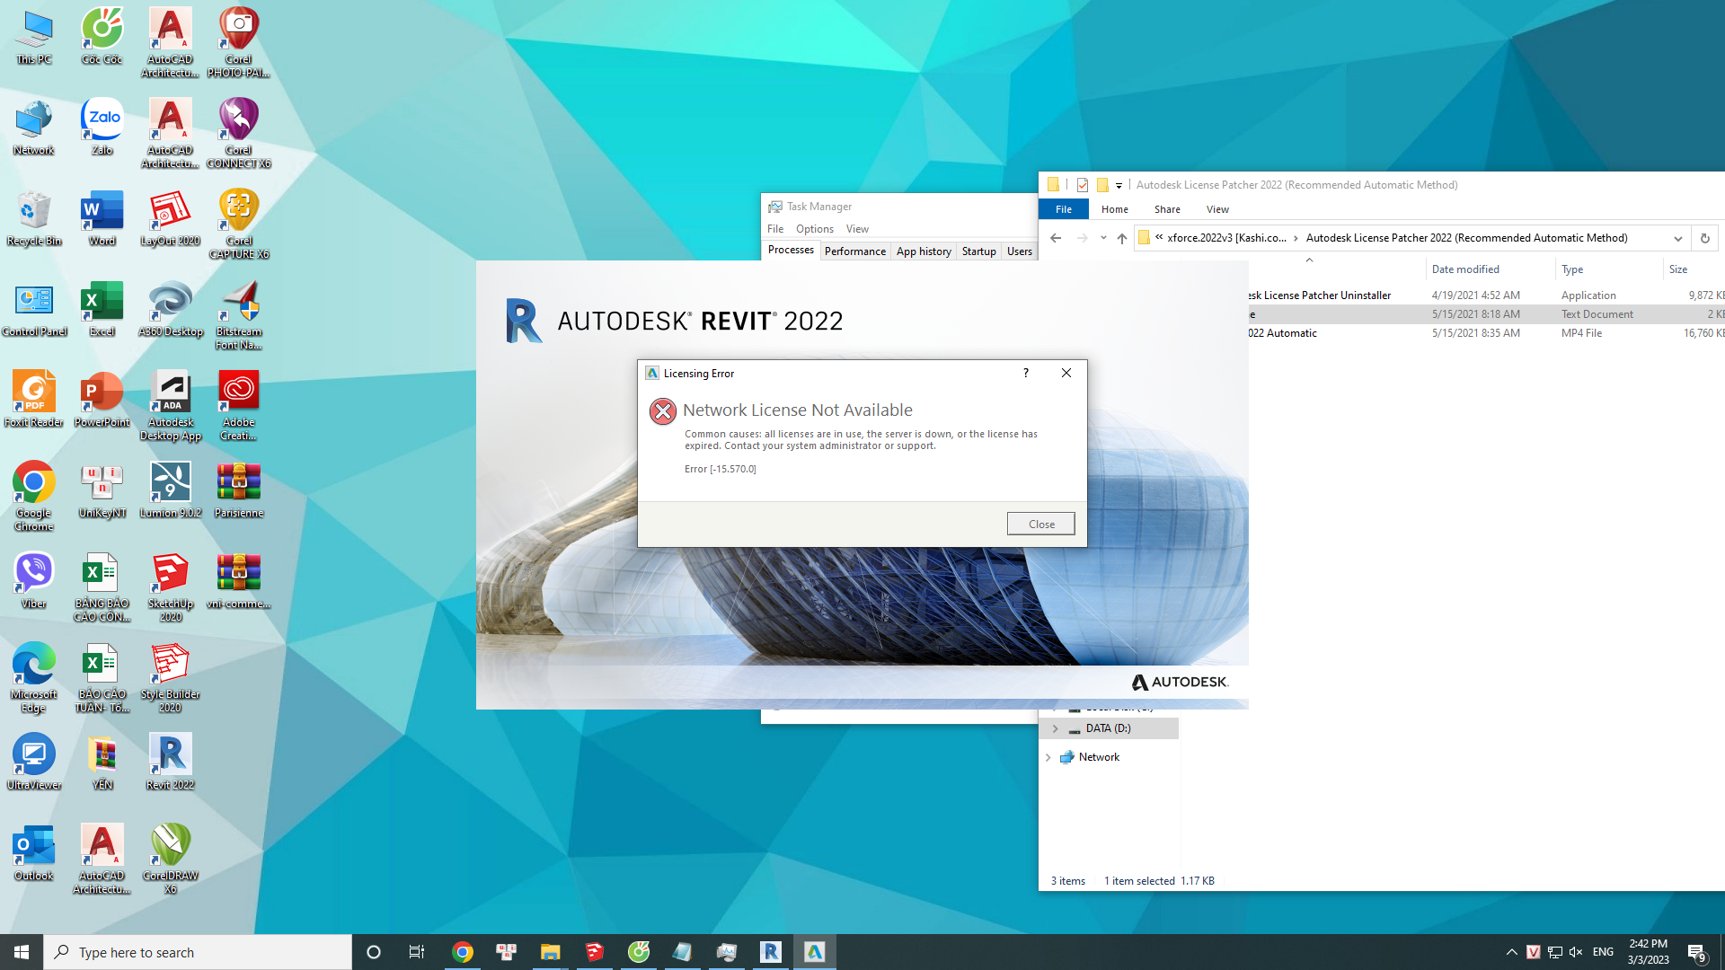Open the Share ribbon tab in File Explorer
Screen dimensions: 1725x970
coord(1168,209)
